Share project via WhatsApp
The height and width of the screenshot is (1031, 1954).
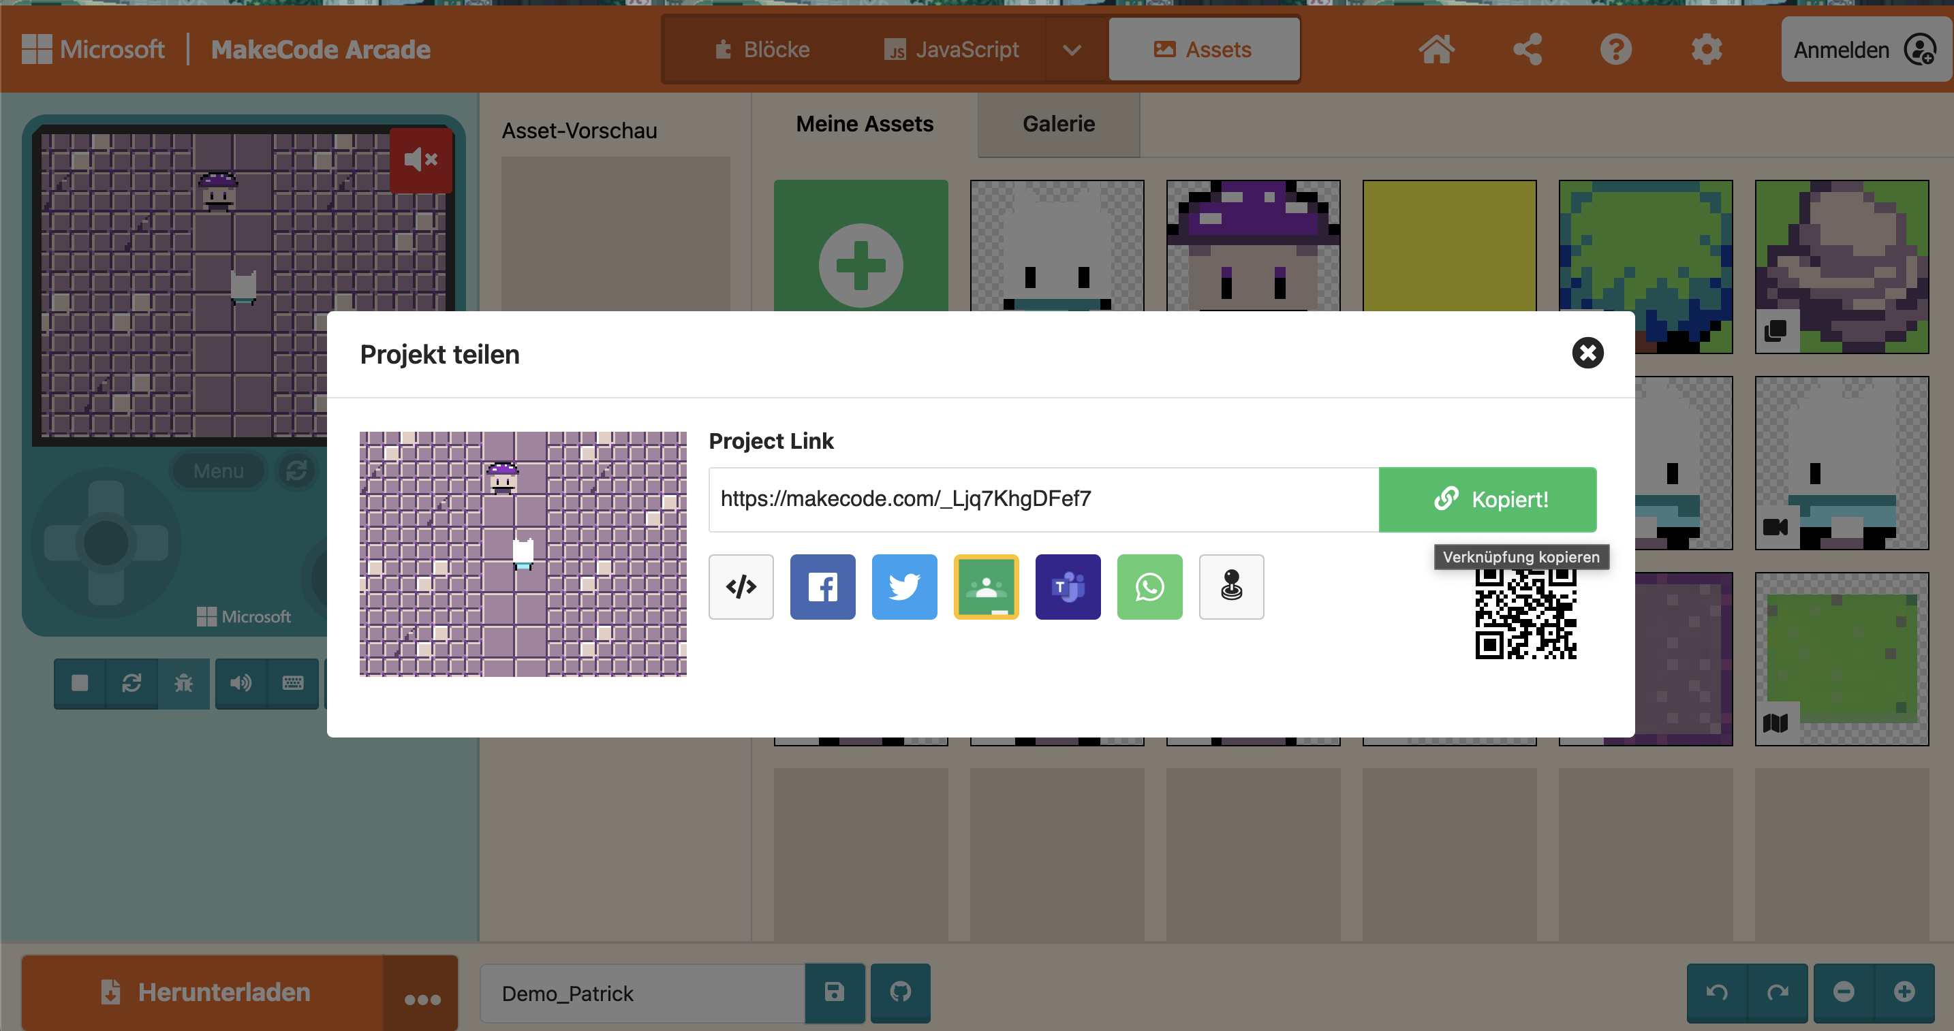[1149, 587]
